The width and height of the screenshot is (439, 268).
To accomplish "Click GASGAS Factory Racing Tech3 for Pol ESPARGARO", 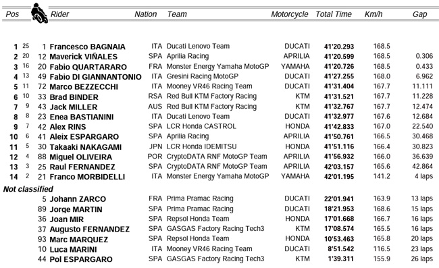I will 215,259.
